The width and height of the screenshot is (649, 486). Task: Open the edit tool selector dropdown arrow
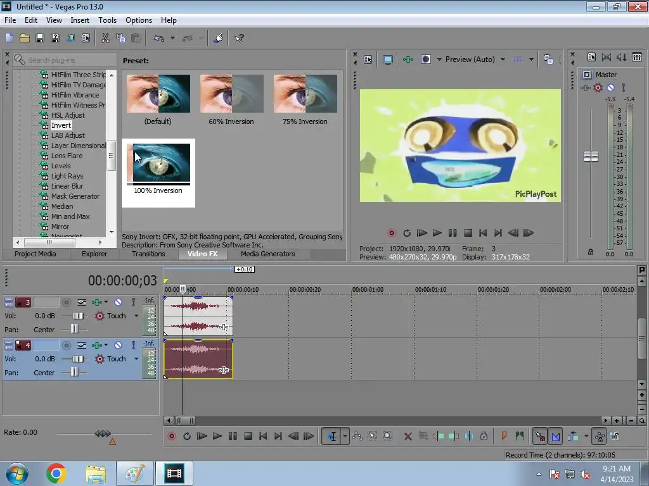[345, 436]
